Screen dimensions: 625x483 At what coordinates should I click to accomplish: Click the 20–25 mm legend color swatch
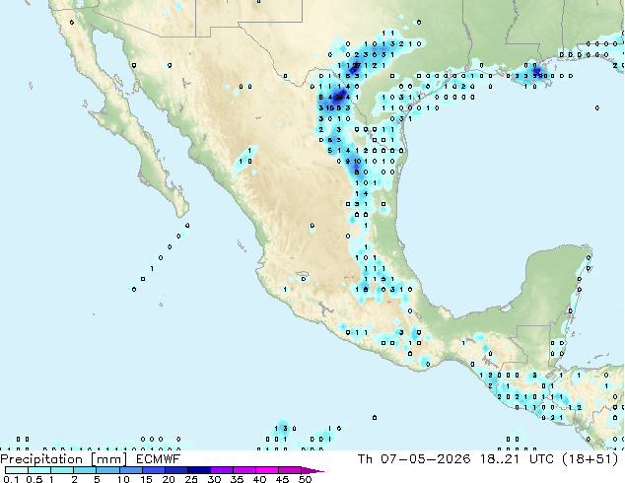(x=175, y=470)
